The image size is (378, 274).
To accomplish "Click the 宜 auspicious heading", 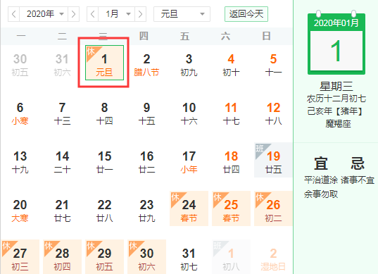I will [321, 163].
